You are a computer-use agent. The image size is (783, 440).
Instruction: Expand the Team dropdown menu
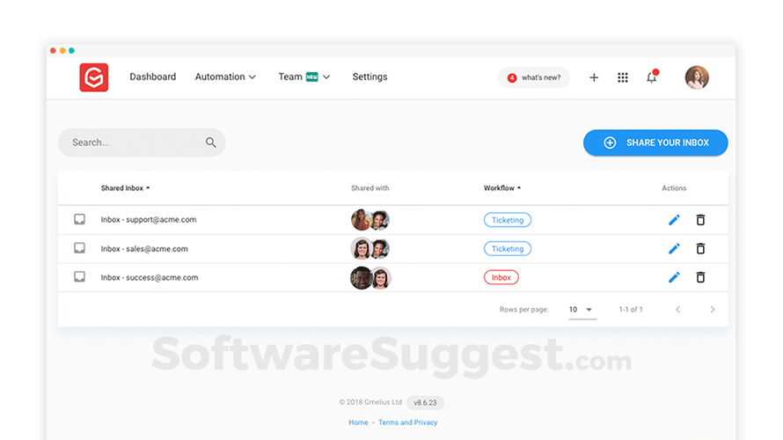point(304,77)
